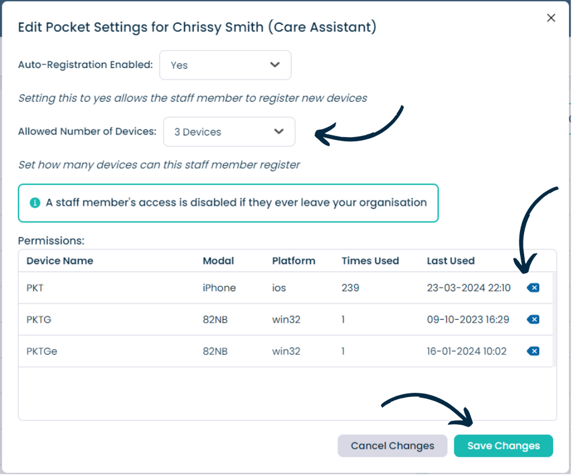Click the Last Used column header
Image resolution: width=573 pixels, height=476 pixels.
(x=452, y=261)
